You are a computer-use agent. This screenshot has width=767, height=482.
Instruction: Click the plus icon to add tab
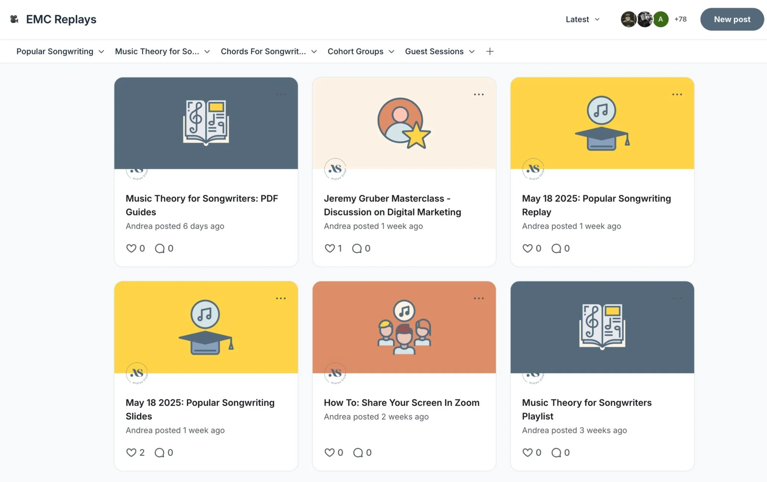tap(490, 51)
